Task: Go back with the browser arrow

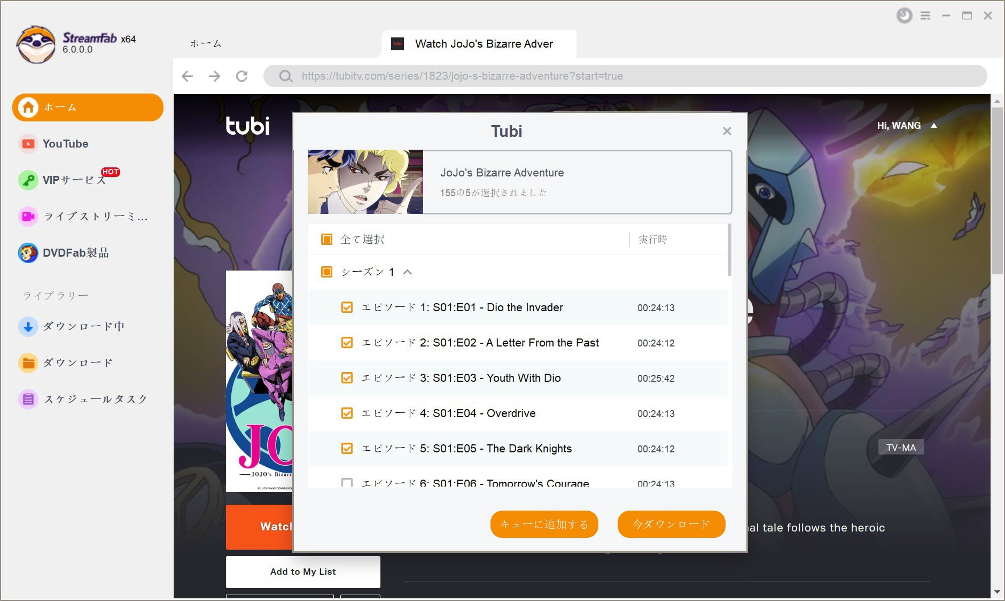Action: (187, 76)
